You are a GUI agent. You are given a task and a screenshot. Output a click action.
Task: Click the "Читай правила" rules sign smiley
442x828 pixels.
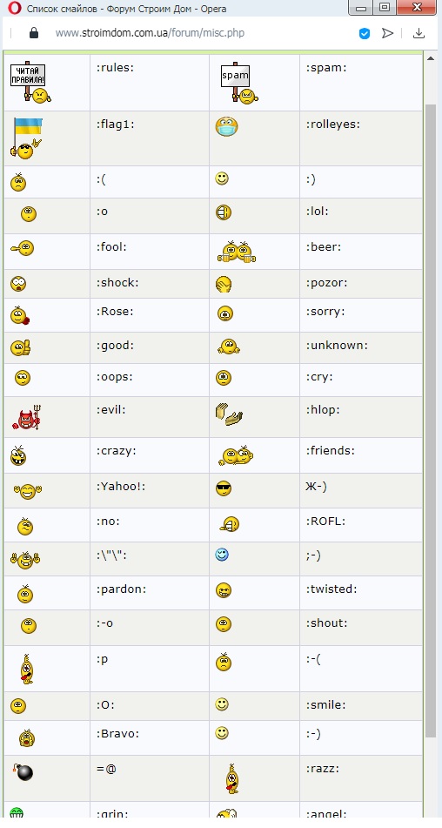(x=30, y=83)
